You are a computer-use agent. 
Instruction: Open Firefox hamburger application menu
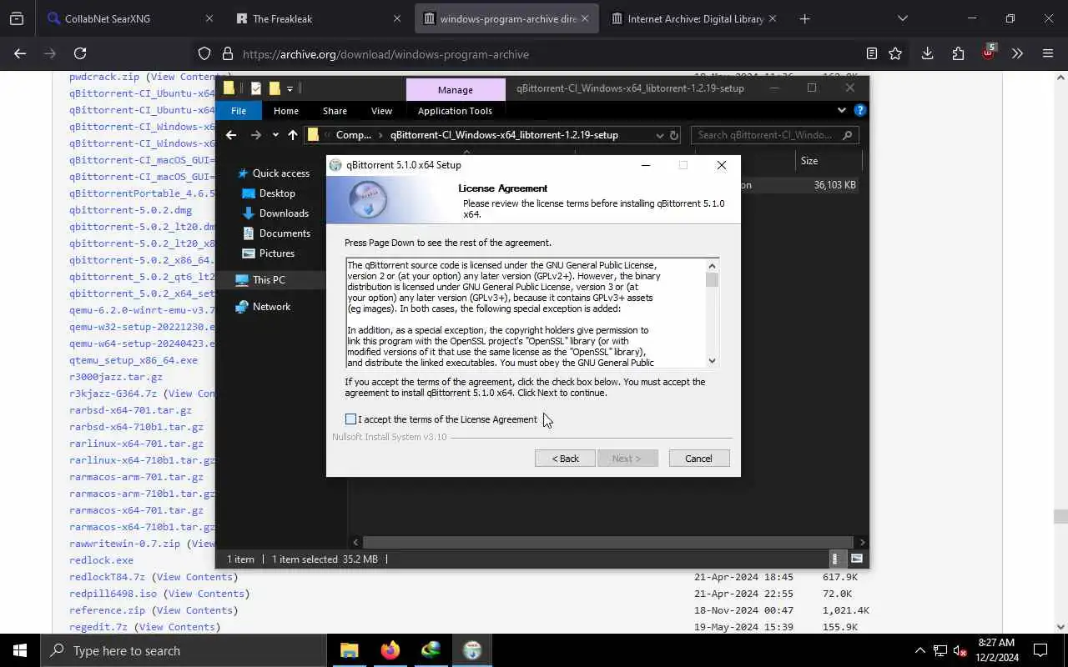coord(1048,53)
